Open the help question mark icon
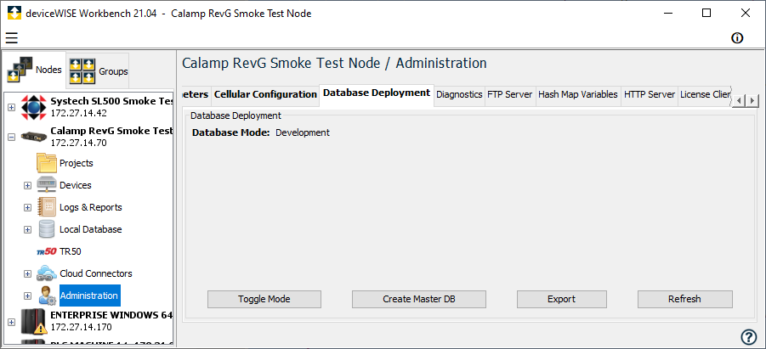This screenshot has height=349, width=766. pos(748,337)
